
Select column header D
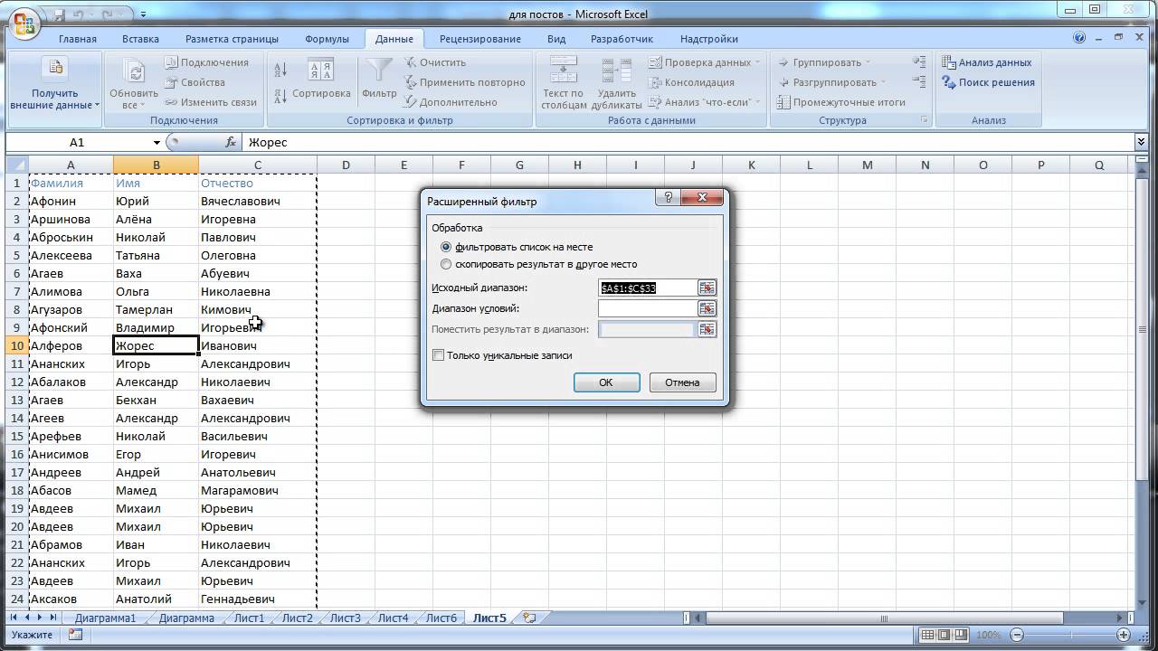pos(346,165)
